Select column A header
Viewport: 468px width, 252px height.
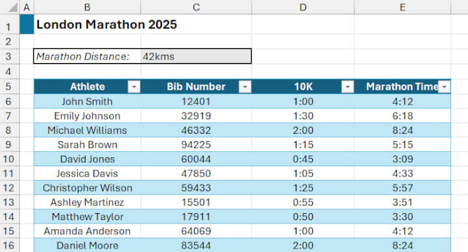pyautogui.click(x=27, y=7)
